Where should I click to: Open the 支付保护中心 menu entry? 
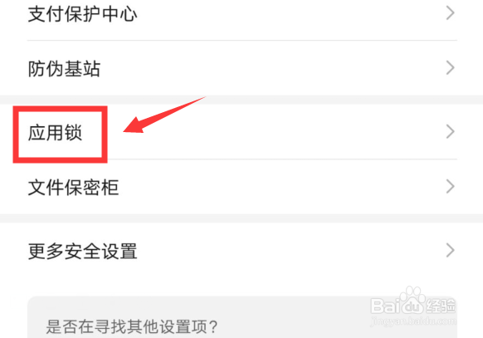point(82,14)
